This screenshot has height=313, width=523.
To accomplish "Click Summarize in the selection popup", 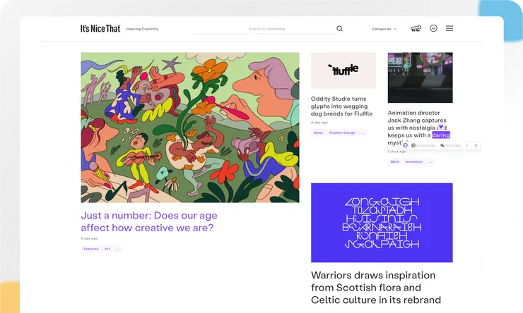I will (x=423, y=145).
